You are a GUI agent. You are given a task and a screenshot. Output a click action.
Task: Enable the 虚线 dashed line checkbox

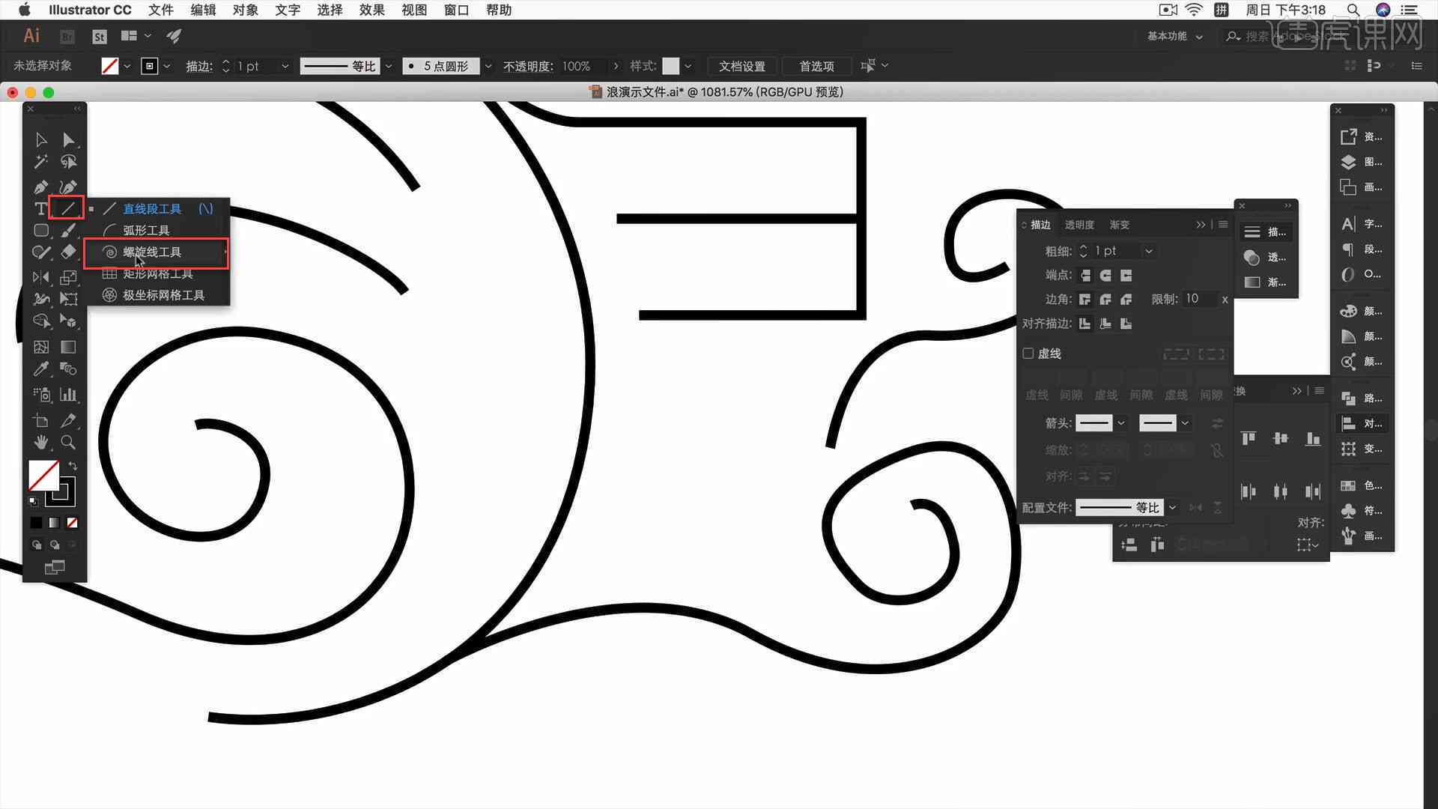coord(1028,354)
